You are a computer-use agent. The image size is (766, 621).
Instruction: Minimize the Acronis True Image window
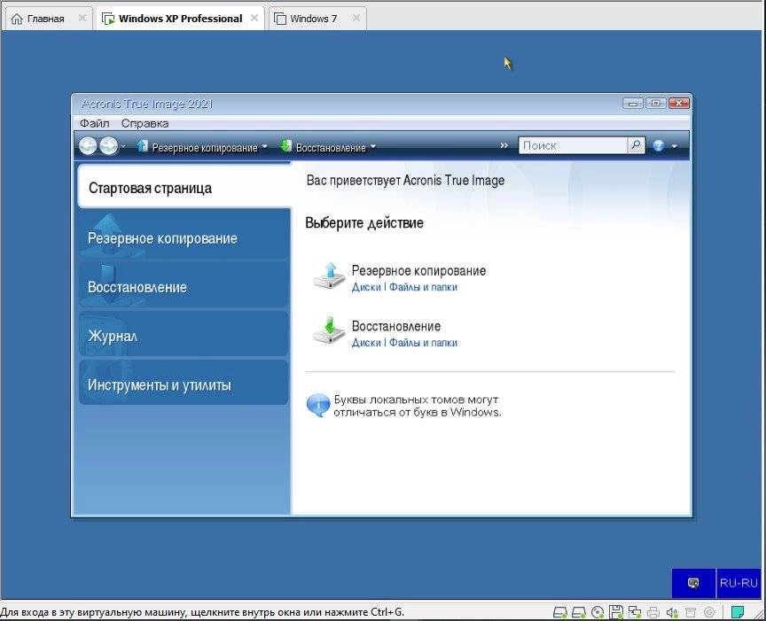coord(633,104)
